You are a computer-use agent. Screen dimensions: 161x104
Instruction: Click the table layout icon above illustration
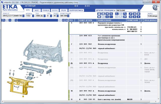point(63,20)
